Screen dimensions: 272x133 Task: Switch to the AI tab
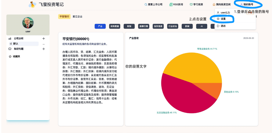pos(202,26)
